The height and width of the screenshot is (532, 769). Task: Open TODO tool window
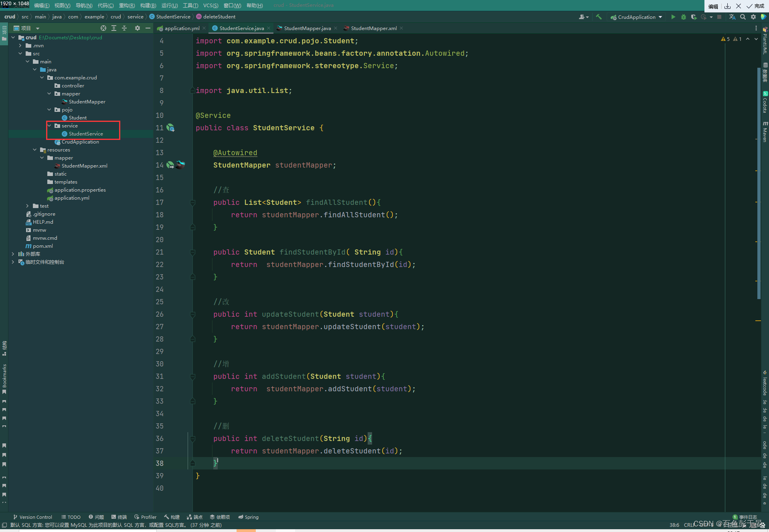(x=71, y=517)
